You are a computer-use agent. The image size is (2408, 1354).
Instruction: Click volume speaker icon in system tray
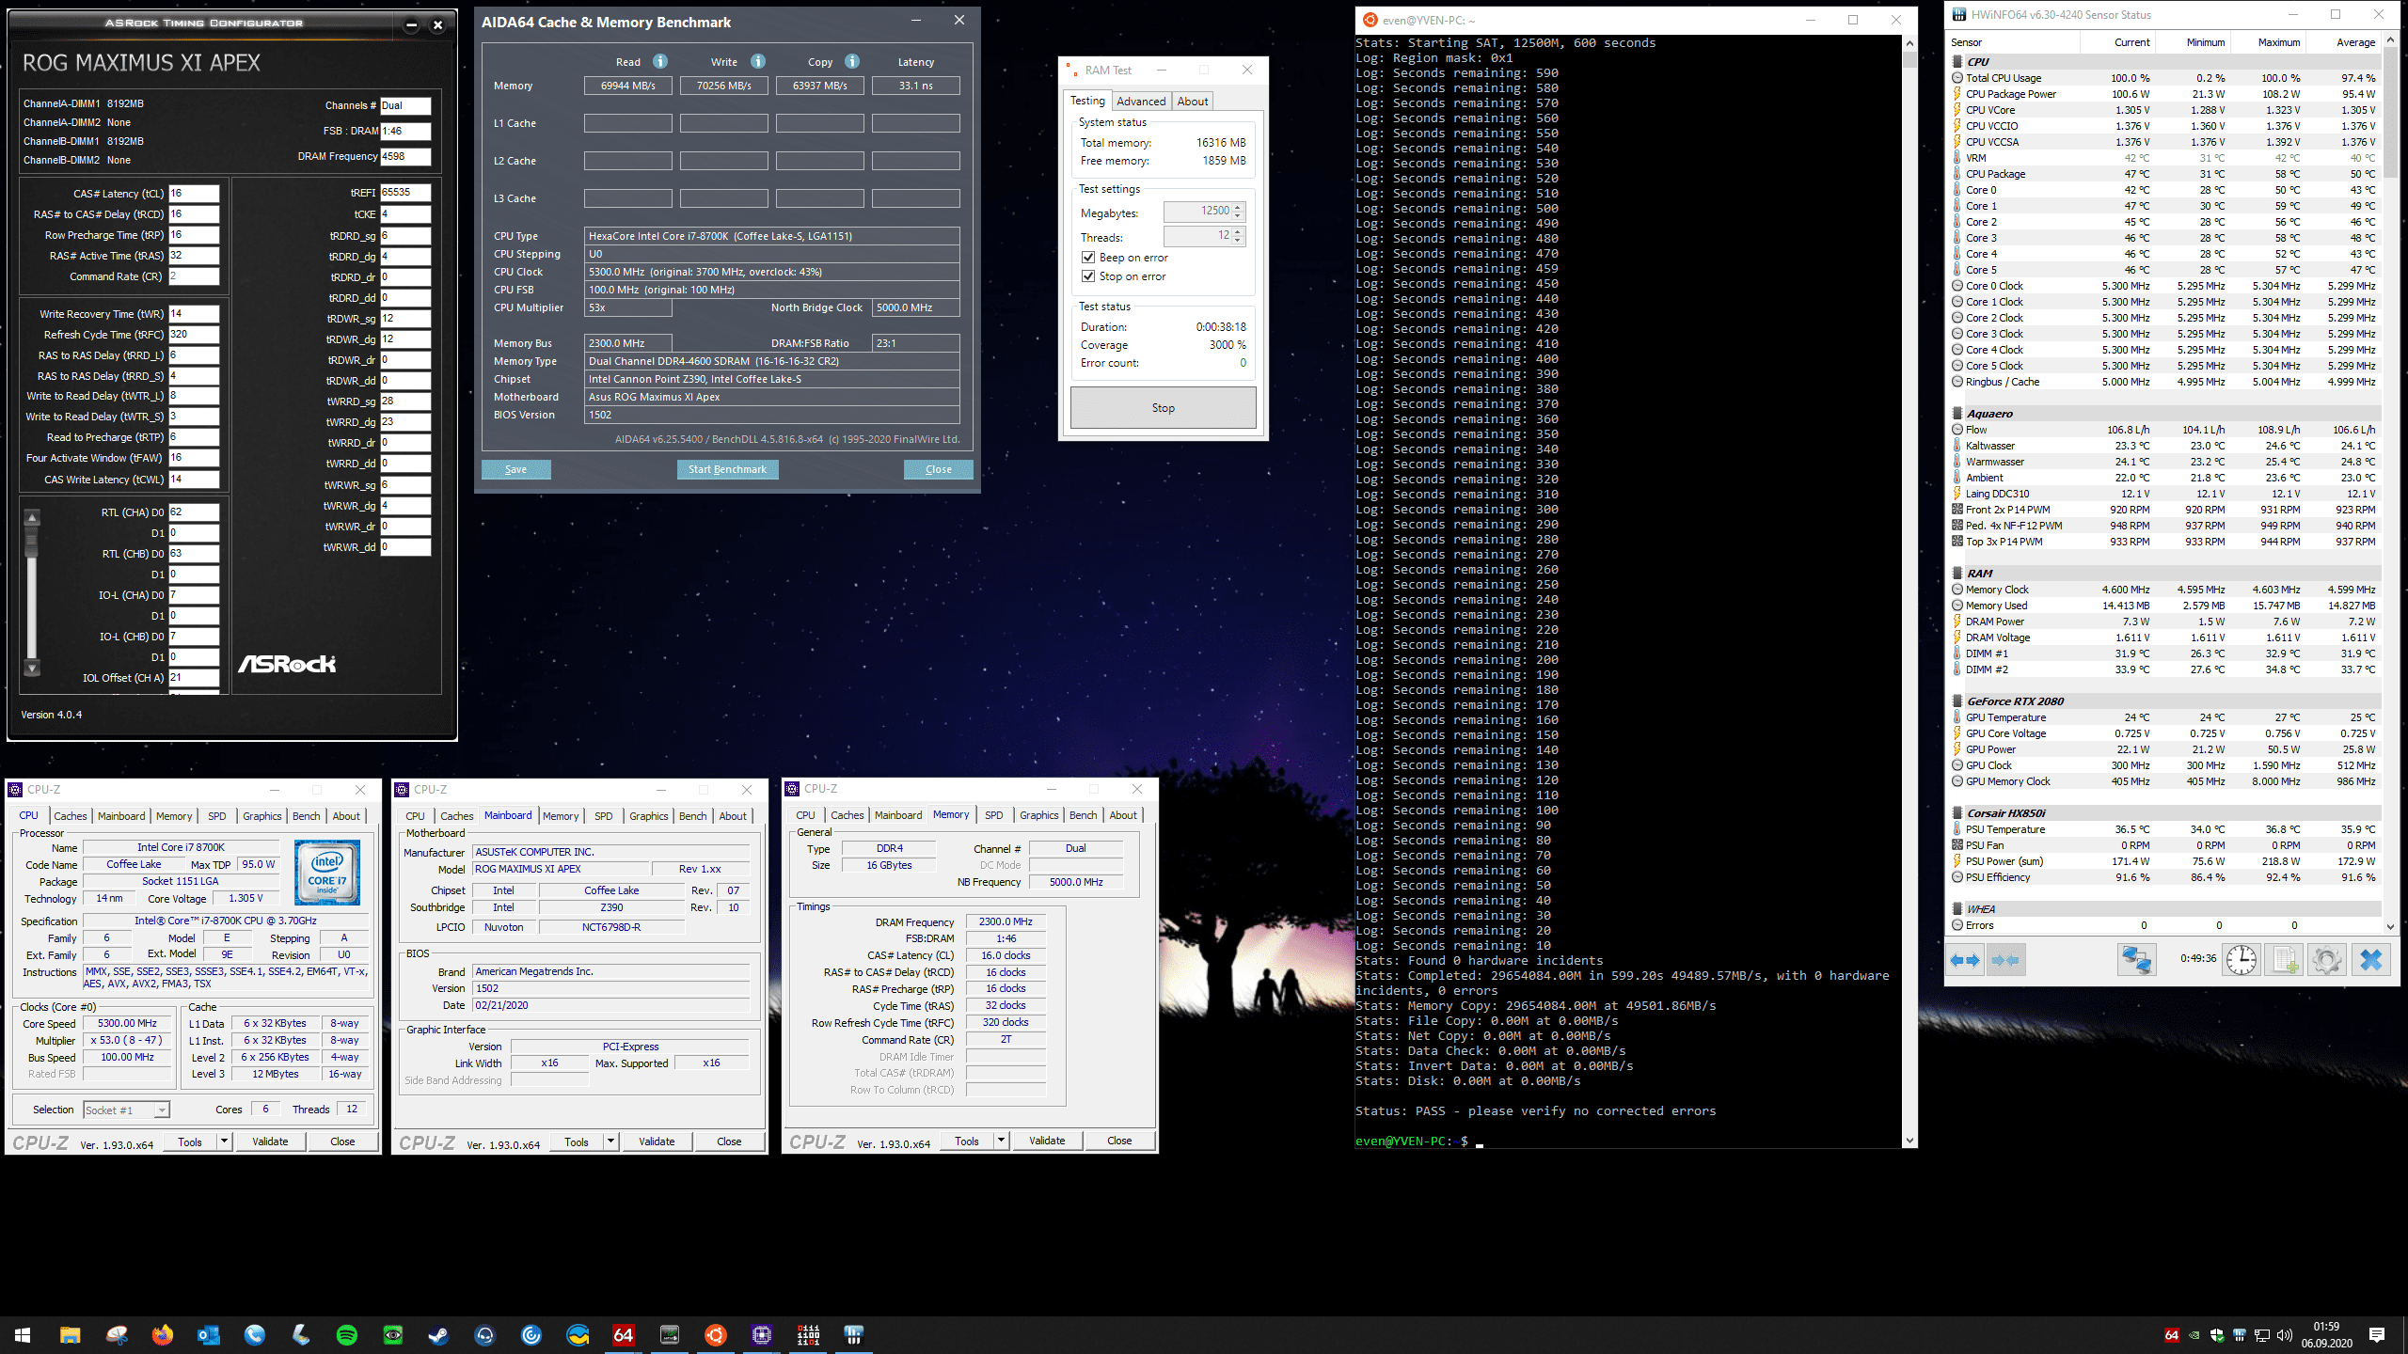click(2284, 1335)
